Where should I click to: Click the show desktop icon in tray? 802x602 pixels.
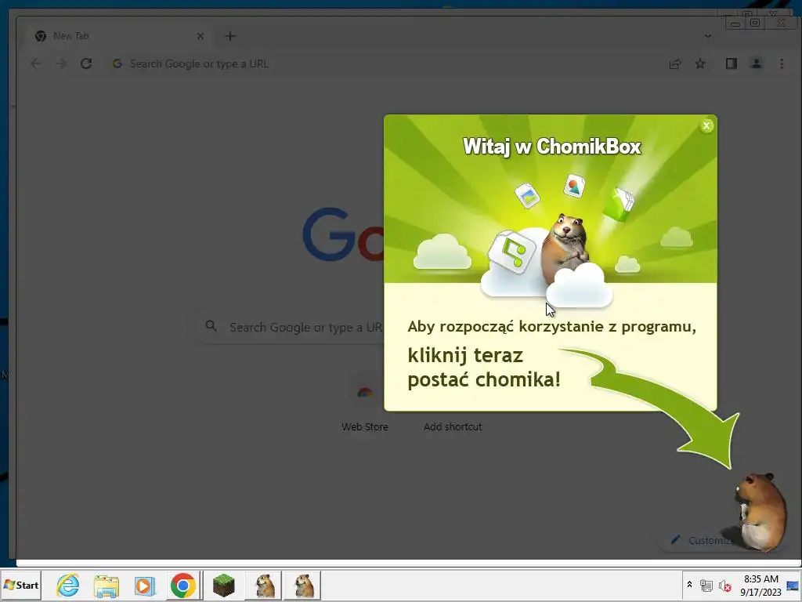pyautogui.click(x=793, y=585)
